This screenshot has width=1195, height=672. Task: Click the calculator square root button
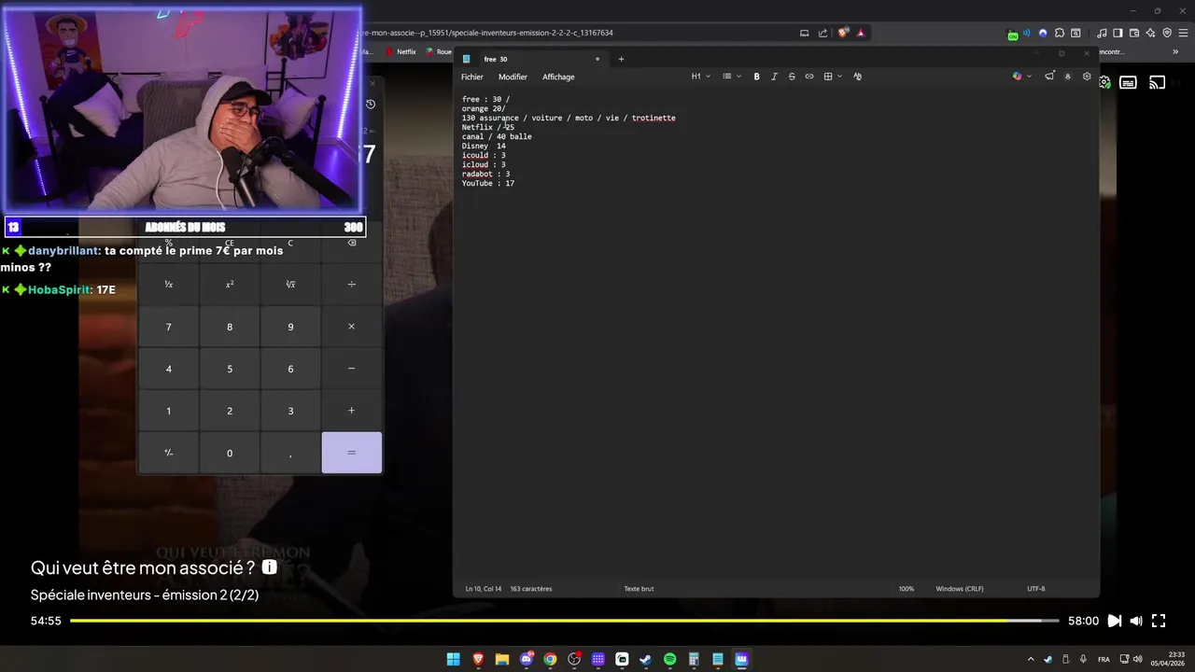click(x=290, y=284)
